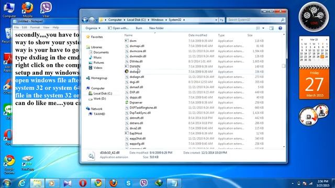The image size is (335, 188).
Task: Launch Internet Explorer from the taskbar
Action: [22, 183]
